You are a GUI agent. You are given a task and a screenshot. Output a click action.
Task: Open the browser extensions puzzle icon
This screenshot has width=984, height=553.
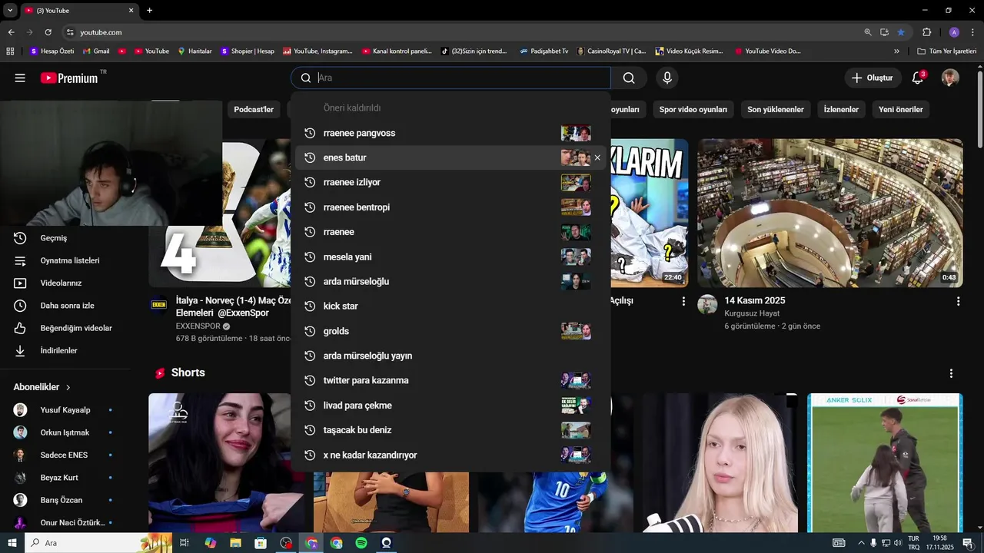click(926, 32)
